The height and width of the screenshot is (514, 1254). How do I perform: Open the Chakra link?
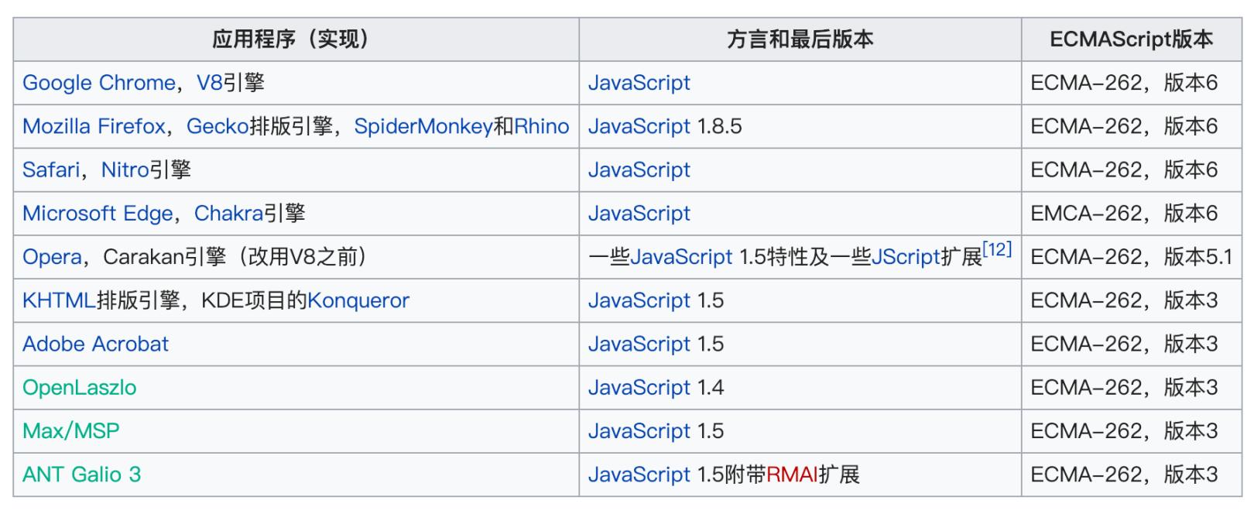[228, 213]
